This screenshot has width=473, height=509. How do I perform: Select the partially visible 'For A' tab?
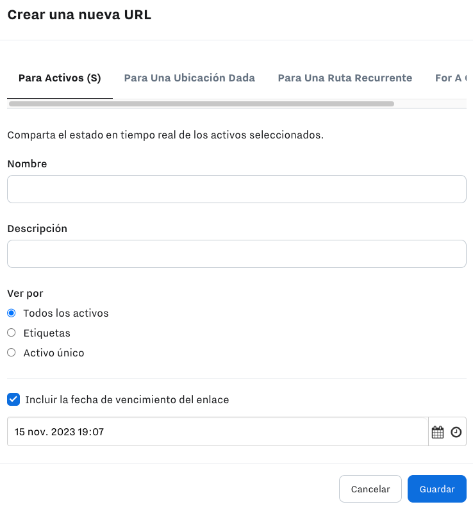pyautogui.click(x=450, y=78)
